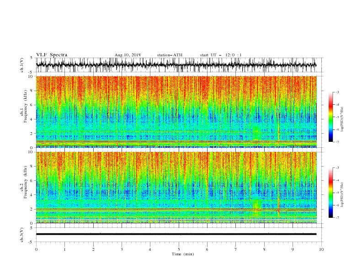Click the "3" tick on the time axis
Screen dimensions: 362x280
pos(122,249)
